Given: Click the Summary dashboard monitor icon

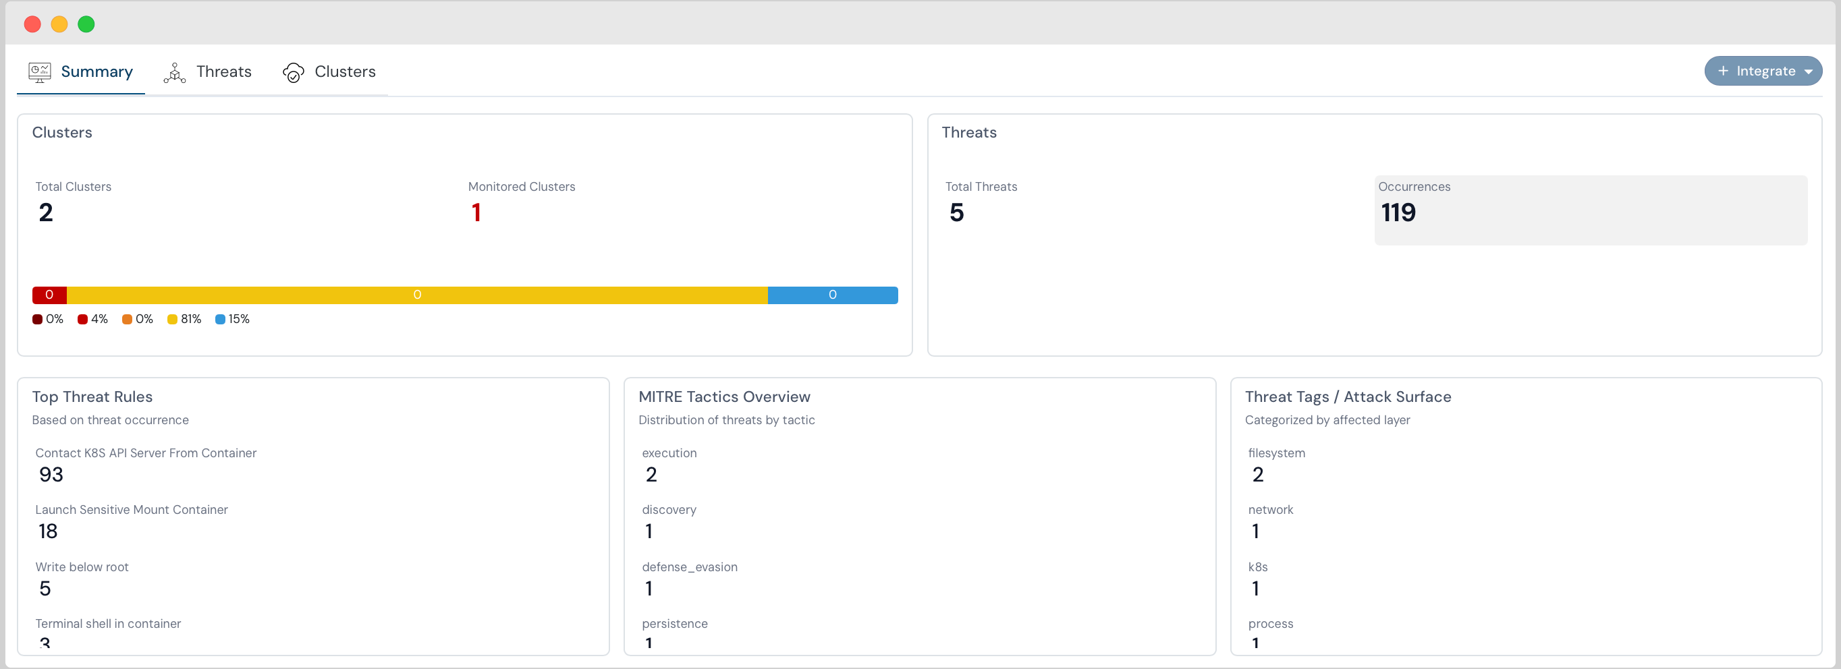Looking at the screenshot, I should (x=39, y=72).
